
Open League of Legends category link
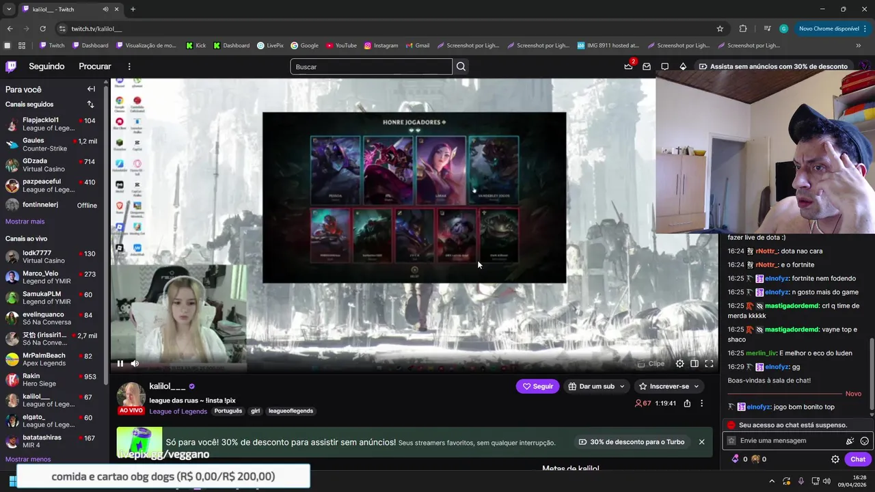point(178,411)
